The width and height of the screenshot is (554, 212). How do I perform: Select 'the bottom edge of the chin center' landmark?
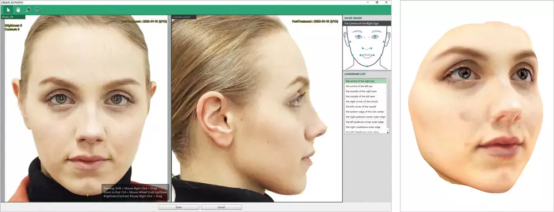click(366, 112)
